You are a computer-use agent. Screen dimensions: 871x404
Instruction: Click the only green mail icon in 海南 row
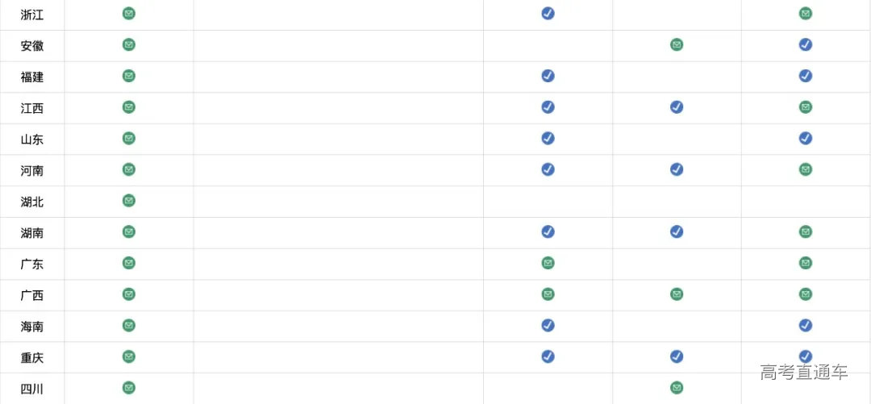pos(129,325)
